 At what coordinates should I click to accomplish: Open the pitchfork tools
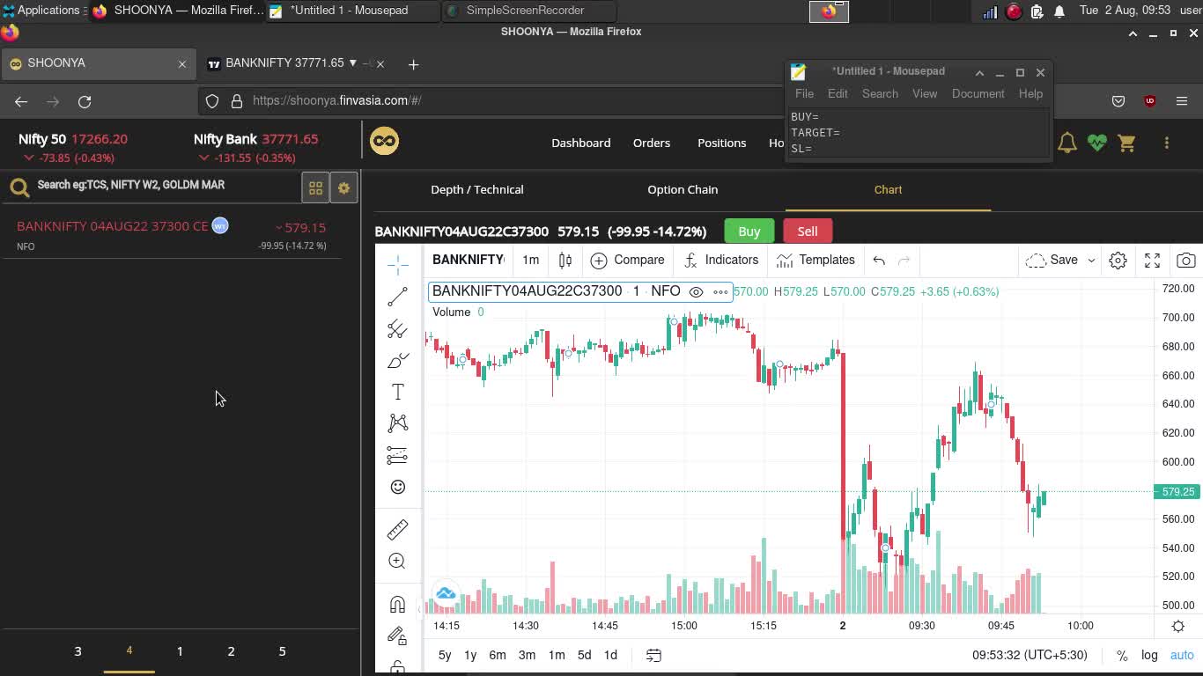pyautogui.click(x=397, y=328)
